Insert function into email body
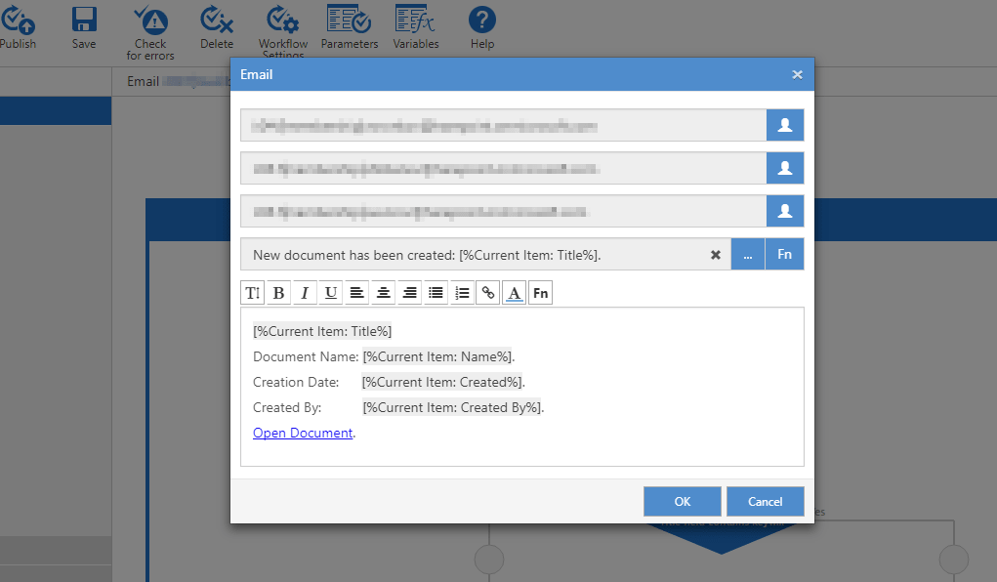The width and height of the screenshot is (997, 582). pos(540,293)
